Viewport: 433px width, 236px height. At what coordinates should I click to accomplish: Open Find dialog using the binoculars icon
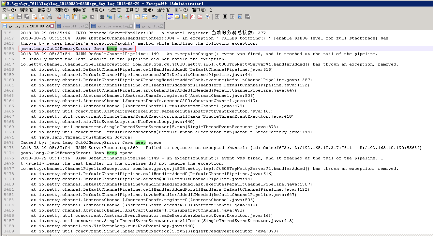click(x=102, y=17)
